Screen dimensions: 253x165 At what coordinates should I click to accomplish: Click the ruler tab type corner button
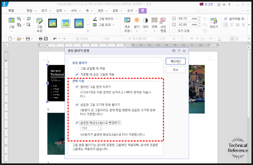coord(6,46)
